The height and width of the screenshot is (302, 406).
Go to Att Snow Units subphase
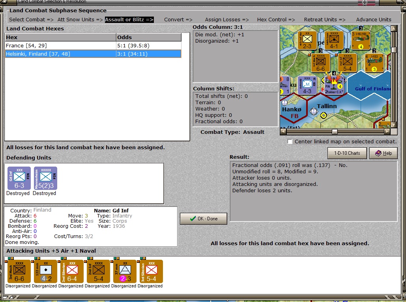(80, 20)
